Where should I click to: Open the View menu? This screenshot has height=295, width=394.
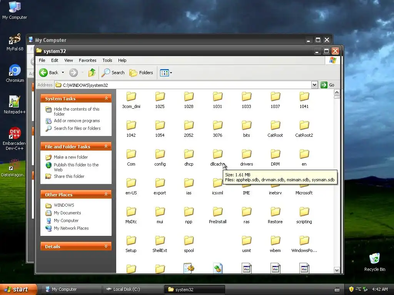click(x=68, y=60)
